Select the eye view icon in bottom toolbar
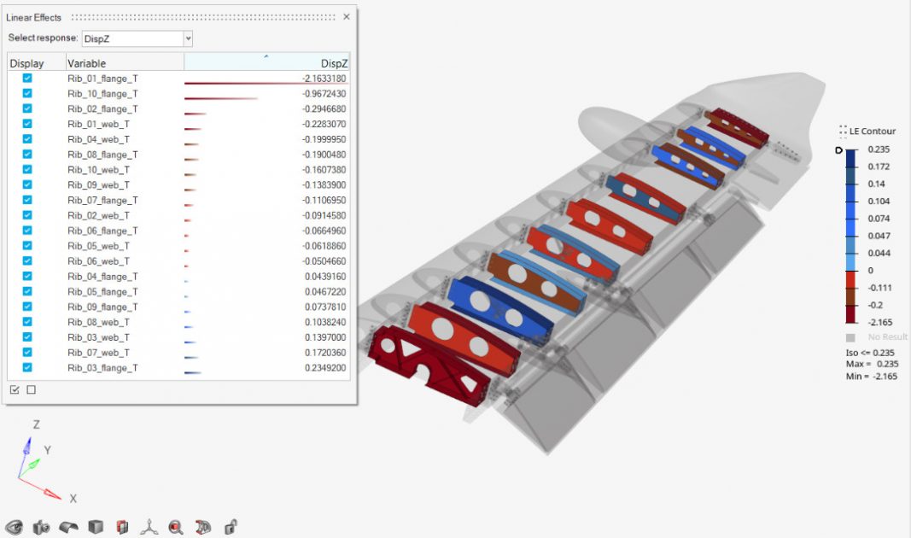The height and width of the screenshot is (538, 911). point(14,527)
